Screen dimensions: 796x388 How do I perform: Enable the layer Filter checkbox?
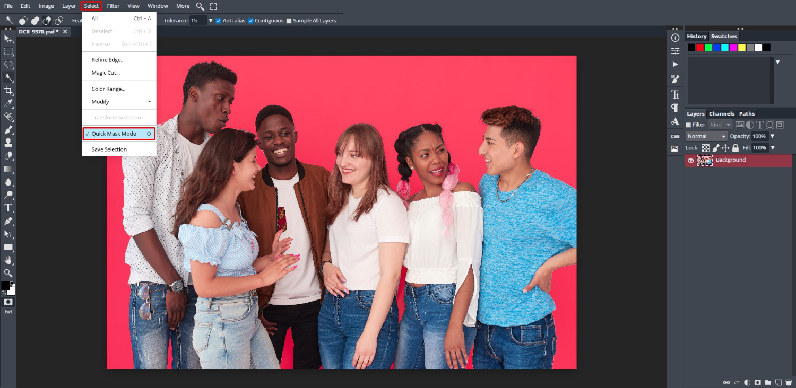689,125
